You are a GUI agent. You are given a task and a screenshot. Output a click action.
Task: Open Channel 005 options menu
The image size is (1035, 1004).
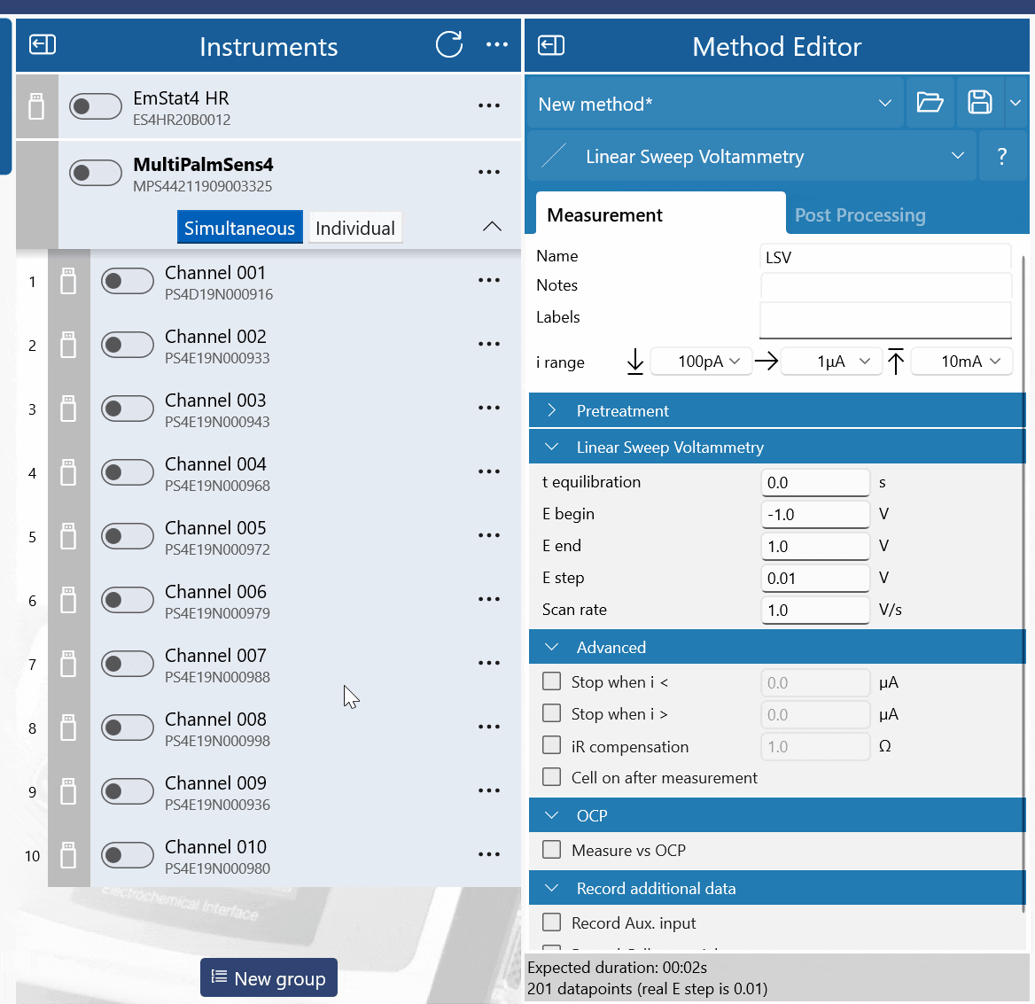tap(488, 535)
